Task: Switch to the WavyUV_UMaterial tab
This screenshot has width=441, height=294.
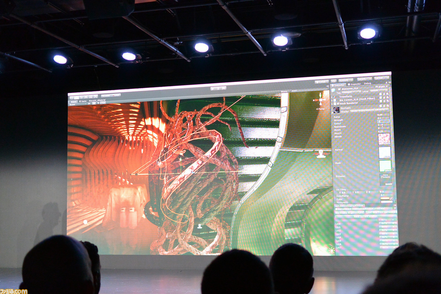Action: tap(97, 100)
